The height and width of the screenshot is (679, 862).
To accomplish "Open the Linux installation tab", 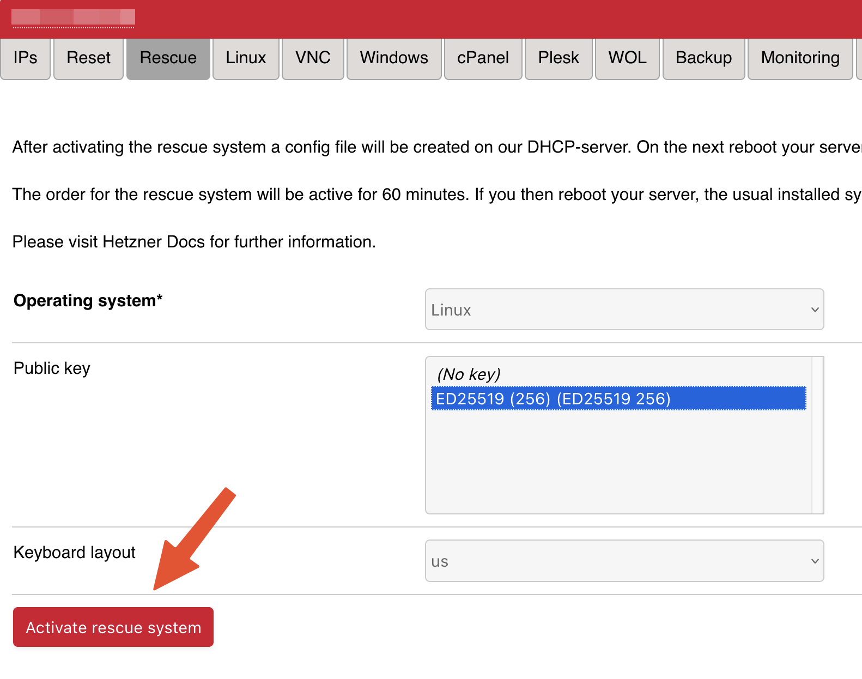I will coord(246,58).
